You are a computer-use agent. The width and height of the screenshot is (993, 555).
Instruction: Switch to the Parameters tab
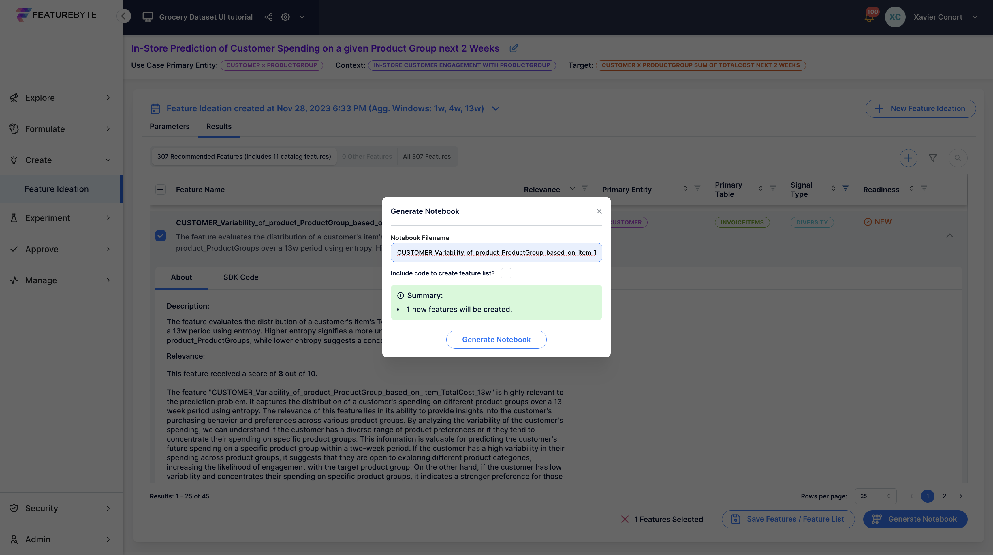point(170,127)
